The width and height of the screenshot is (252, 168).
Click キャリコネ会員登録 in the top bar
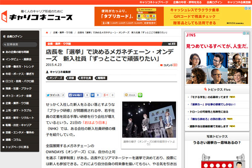(239, 2)
